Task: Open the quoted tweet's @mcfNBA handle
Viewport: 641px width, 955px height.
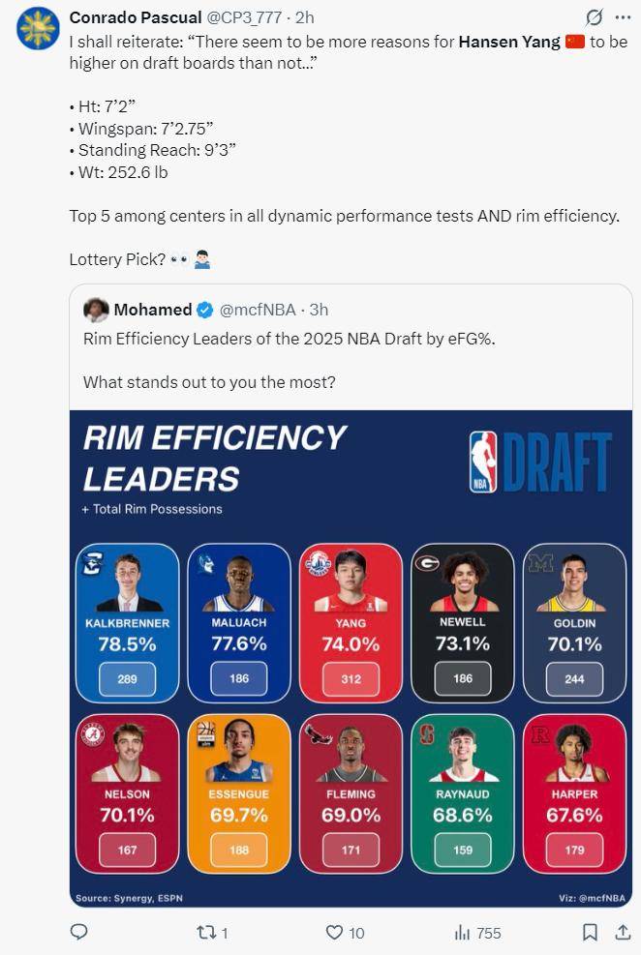Action: (x=258, y=310)
